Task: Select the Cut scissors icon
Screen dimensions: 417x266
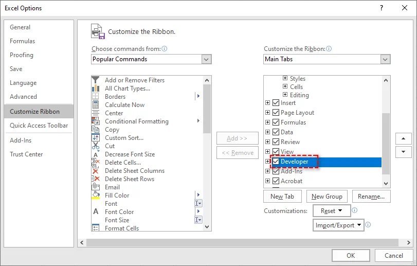Action: (x=95, y=146)
